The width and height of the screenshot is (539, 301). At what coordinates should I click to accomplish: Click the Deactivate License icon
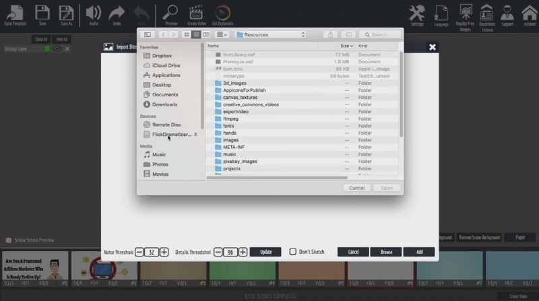click(x=486, y=18)
